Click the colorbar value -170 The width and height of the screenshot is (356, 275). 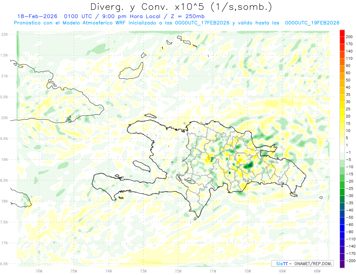click(351, 253)
